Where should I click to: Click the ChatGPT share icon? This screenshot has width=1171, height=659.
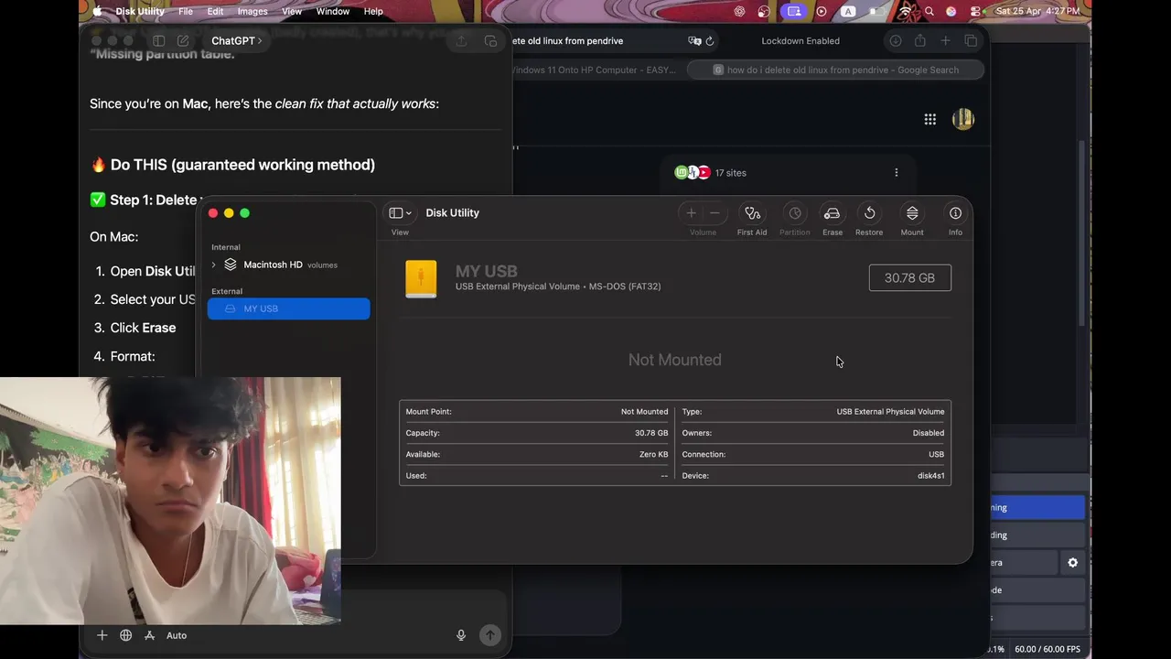pyautogui.click(x=461, y=41)
